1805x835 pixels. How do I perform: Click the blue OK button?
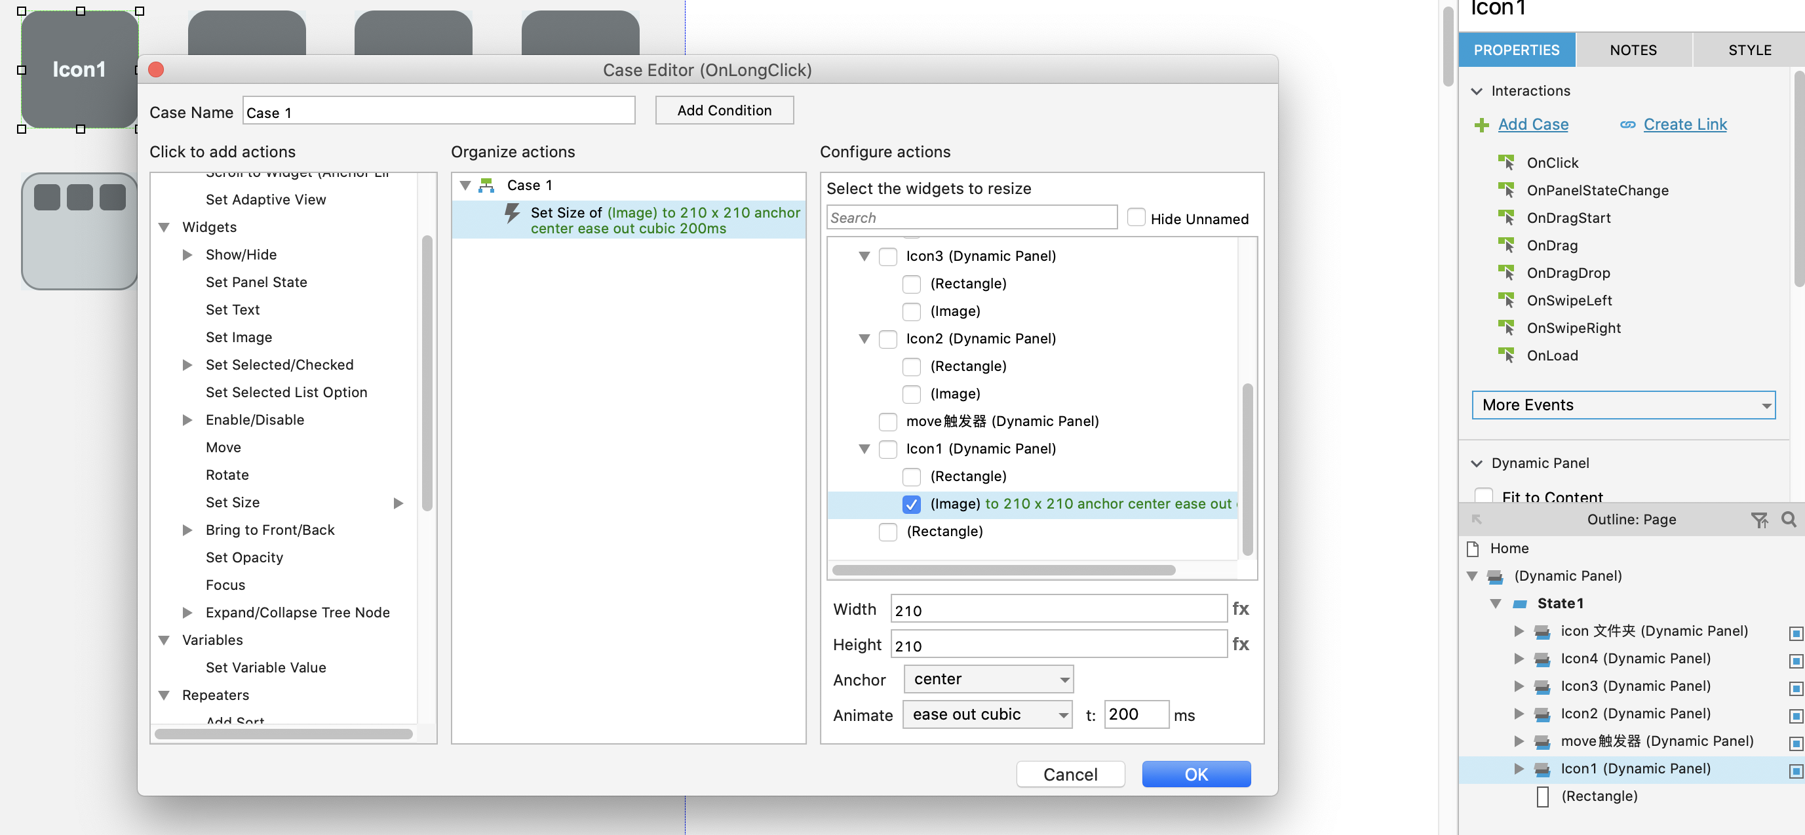tap(1195, 774)
